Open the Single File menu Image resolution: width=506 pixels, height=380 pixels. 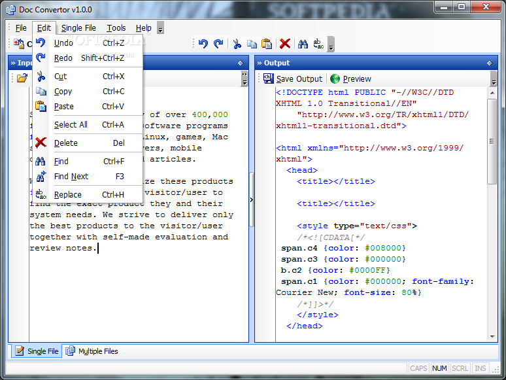pyautogui.click(x=78, y=28)
